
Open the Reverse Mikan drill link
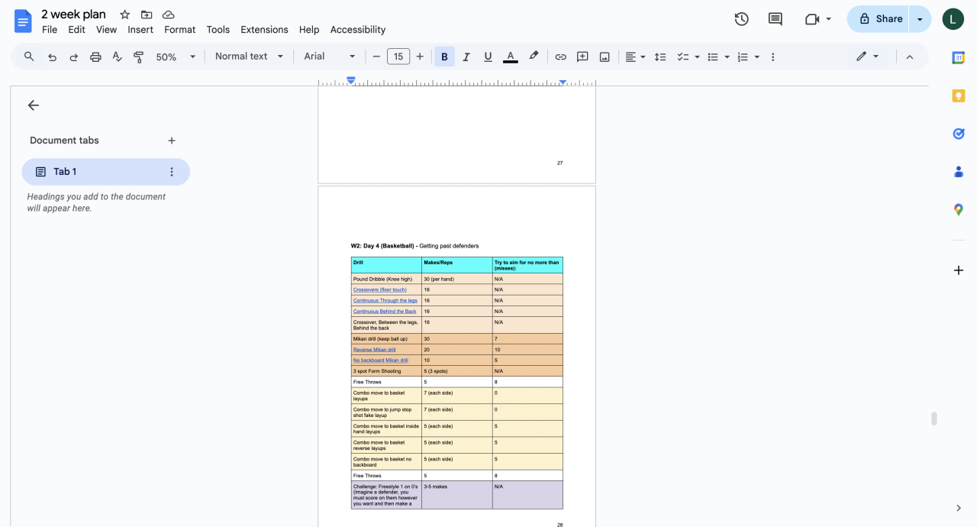[x=374, y=350]
